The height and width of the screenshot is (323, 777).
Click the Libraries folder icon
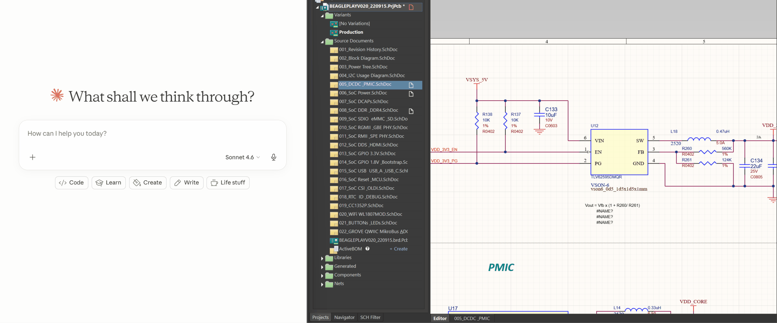(329, 258)
